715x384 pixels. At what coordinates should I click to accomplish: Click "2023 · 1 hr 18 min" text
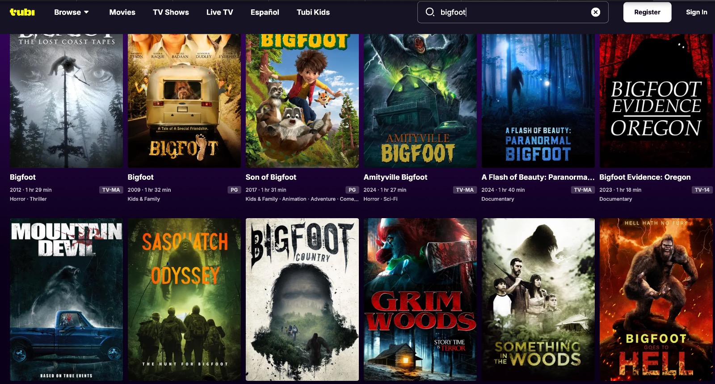click(620, 190)
